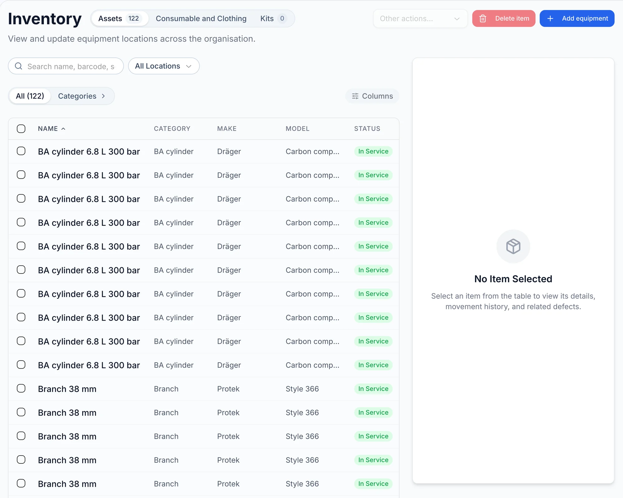Sort by the MODEL column header
Viewport: 623px width, 498px height.
297,129
